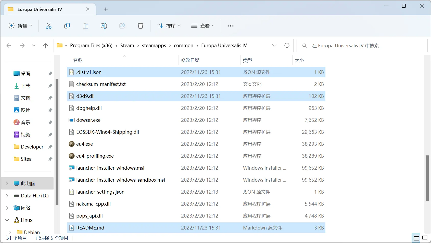Navigate to Program Files (x86) breadcrumb
Image resolution: width=431 pixels, height=243 pixels.
(x=91, y=45)
